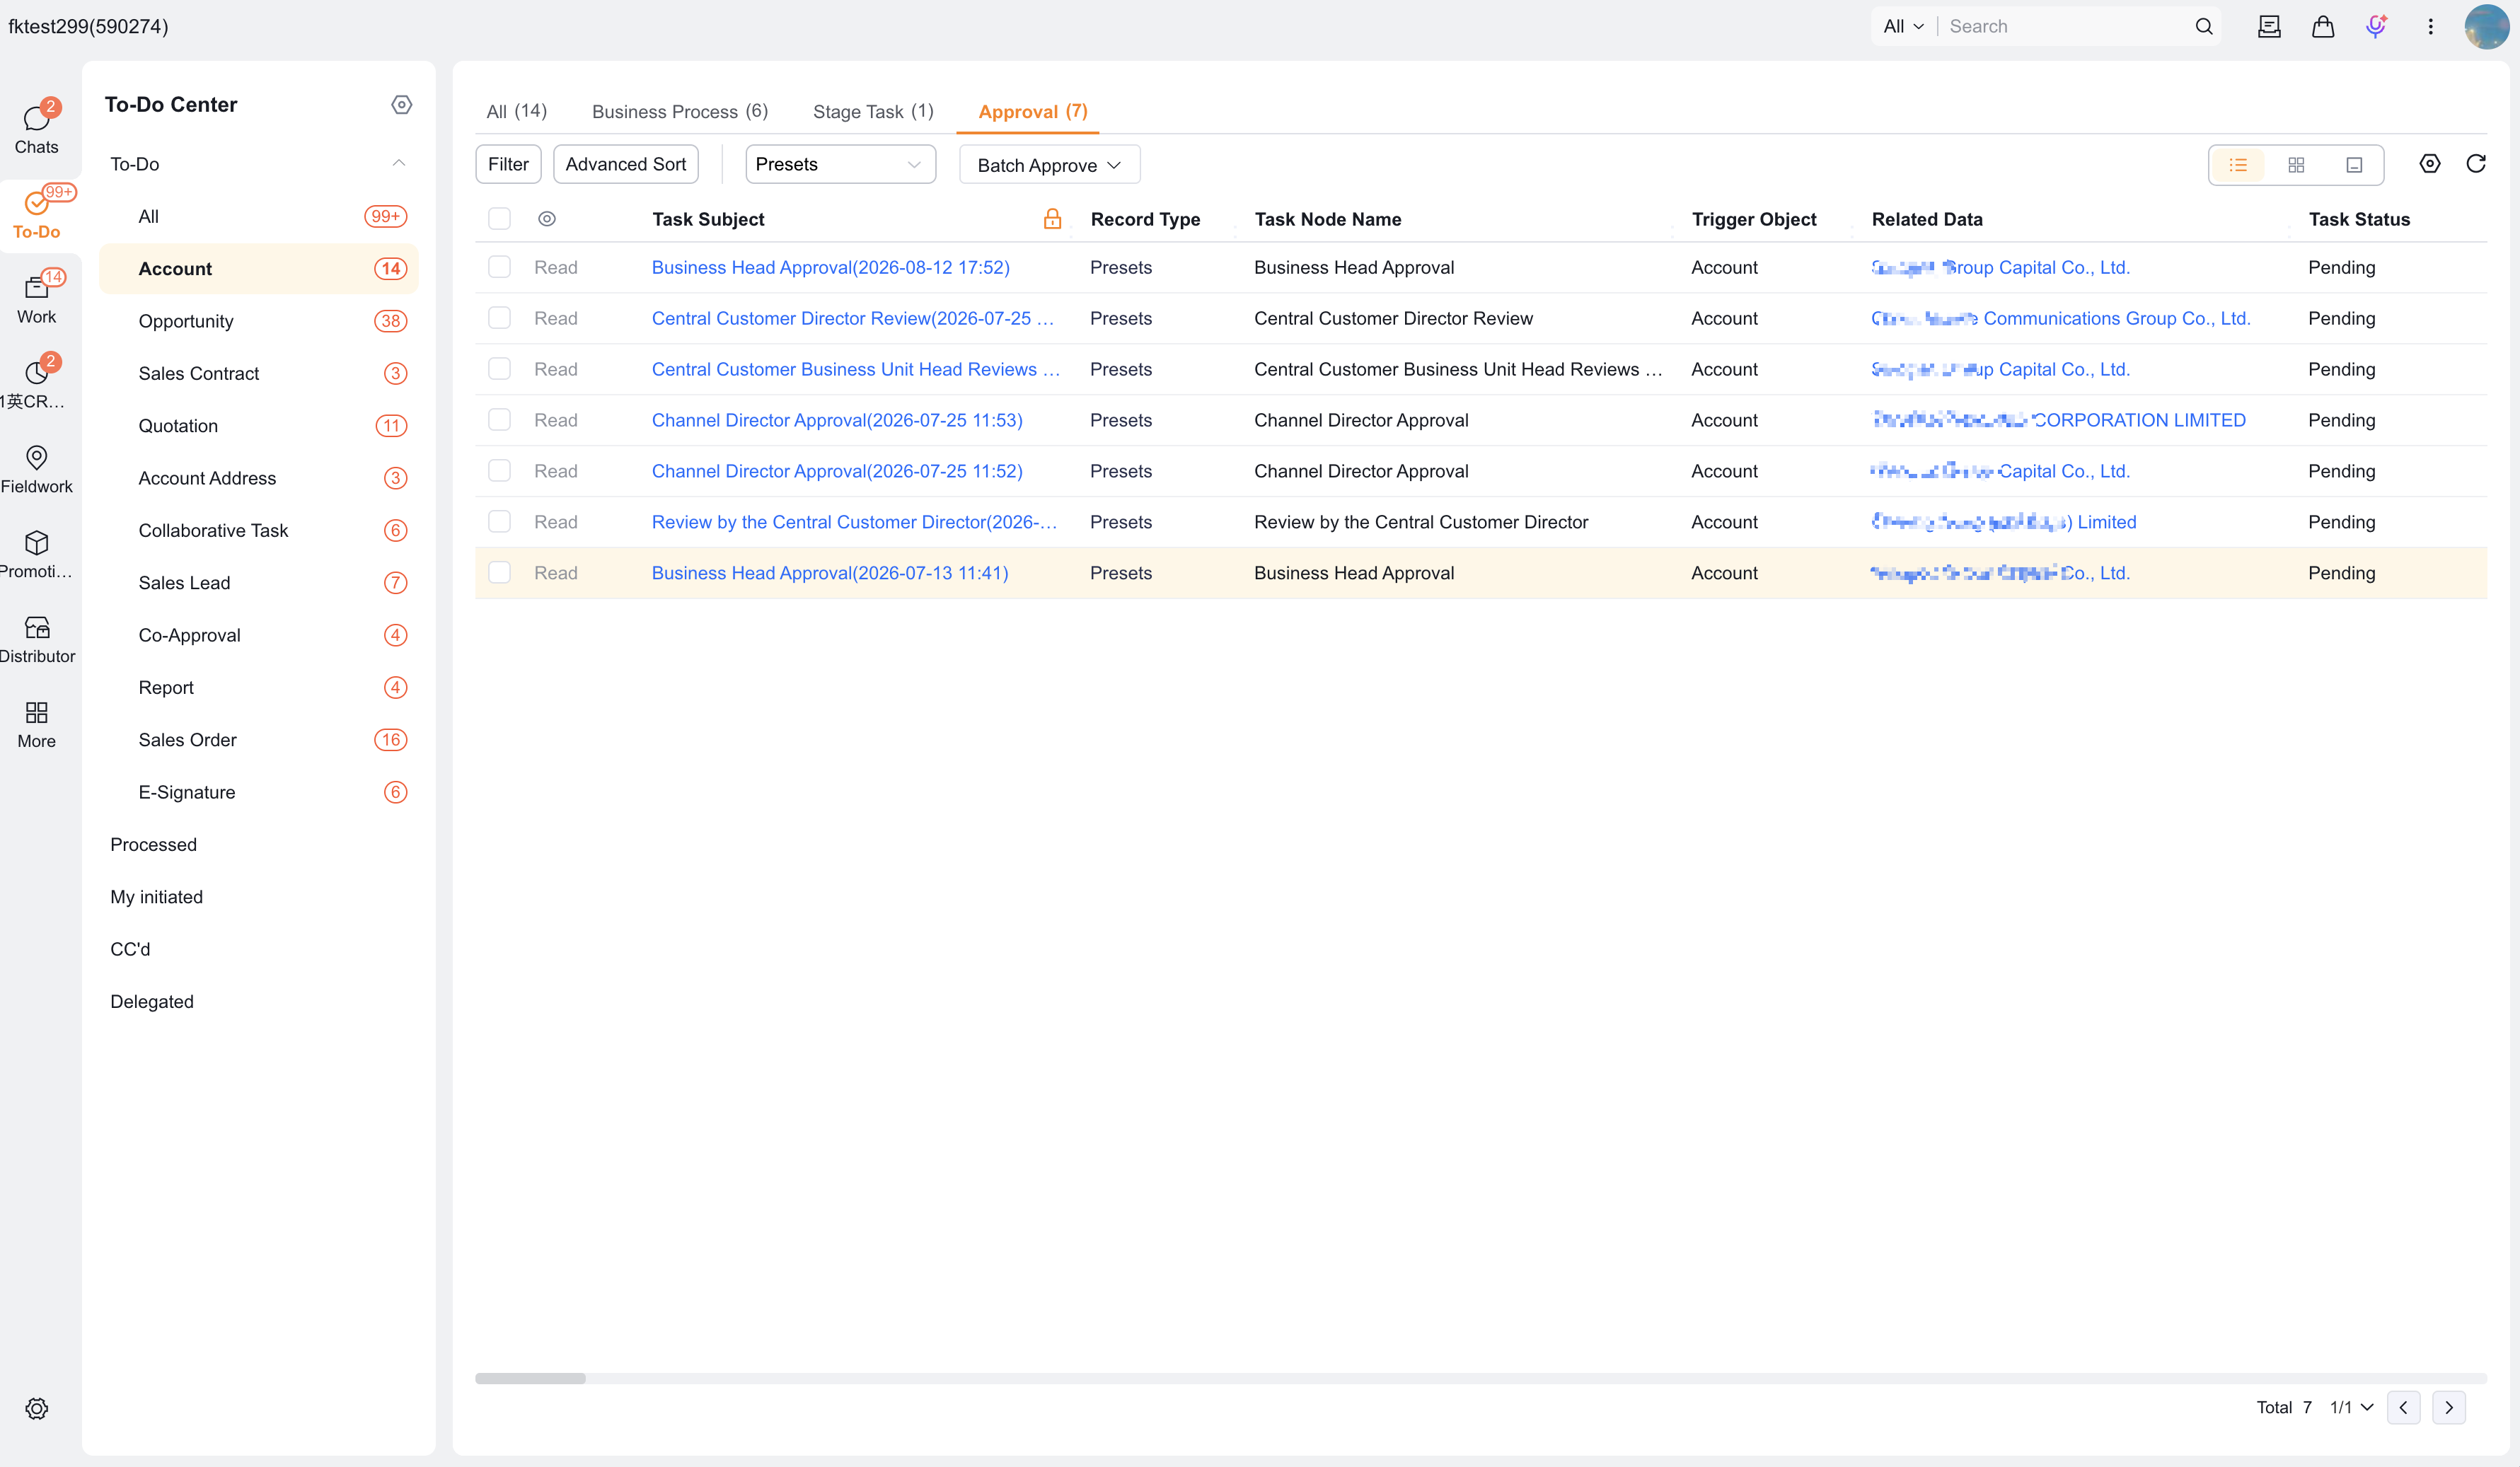
Task: Open the three-dot more menu in top bar
Action: 2430,26
